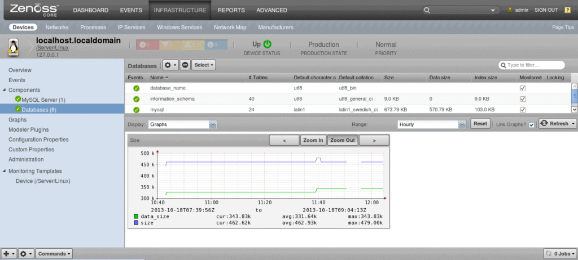Image resolution: width=578 pixels, height=260 pixels.
Task: Open the Page Tips link
Action: tap(563, 27)
